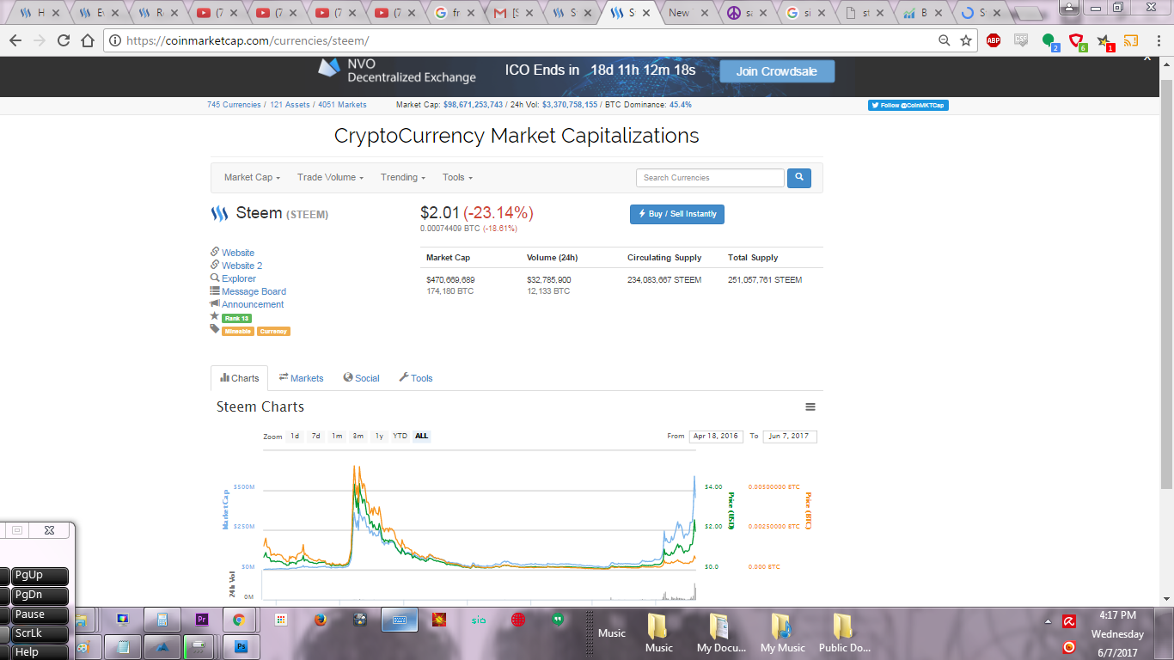Open the Hangouts icon in the taskbar
1174x660 pixels.
click(558, 619)
